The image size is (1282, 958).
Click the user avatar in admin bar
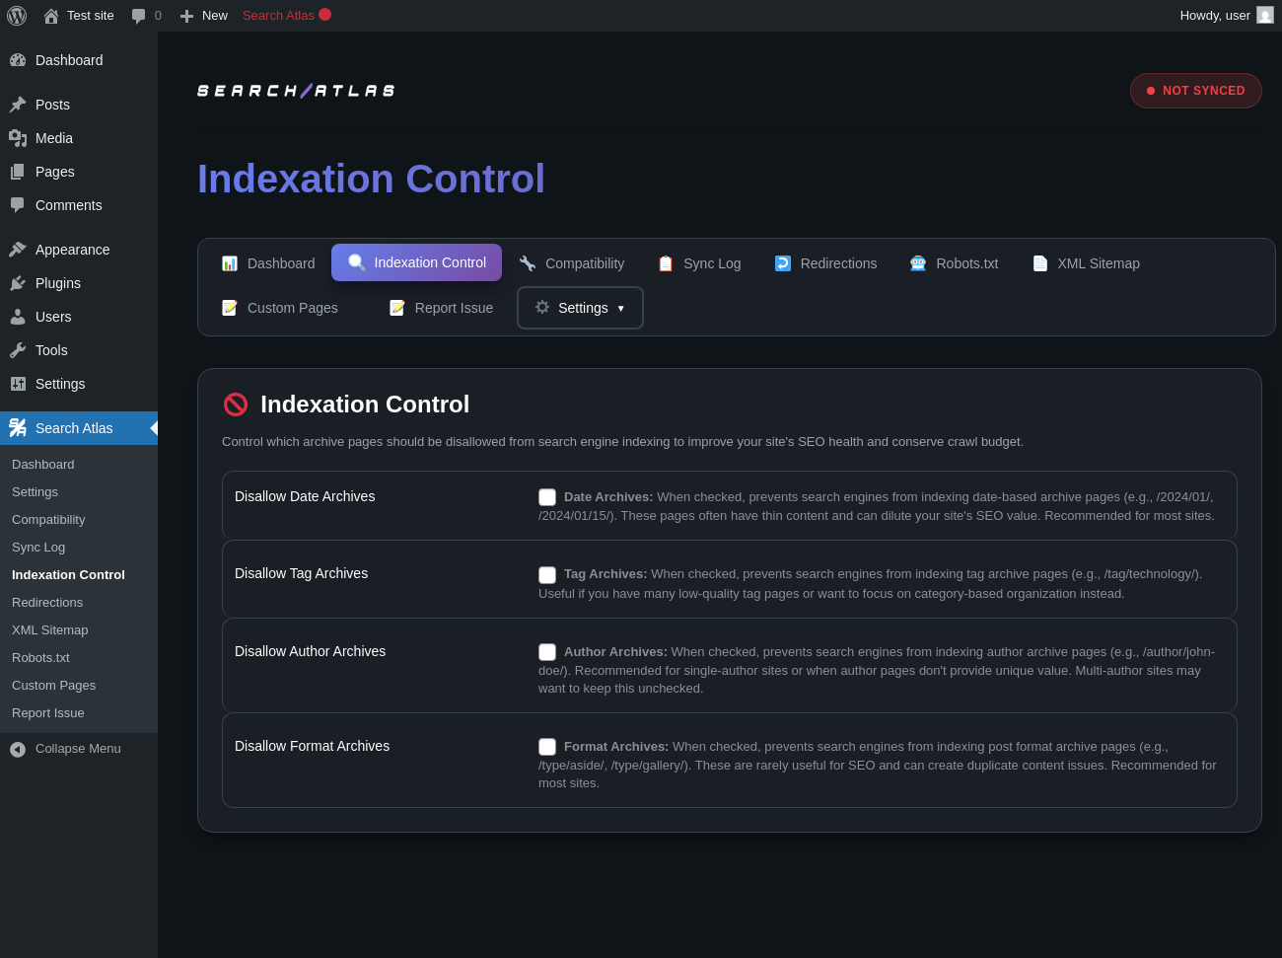[1265, 15]
